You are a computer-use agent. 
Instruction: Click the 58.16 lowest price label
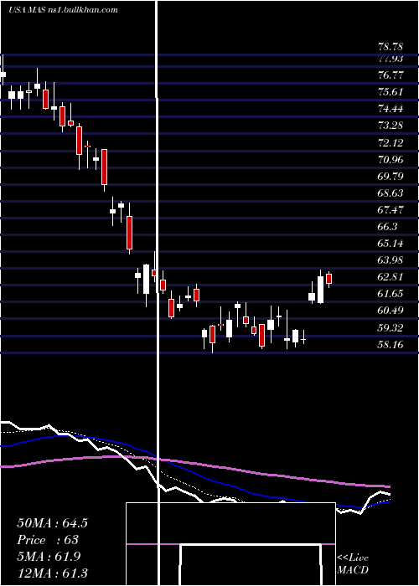391,345
